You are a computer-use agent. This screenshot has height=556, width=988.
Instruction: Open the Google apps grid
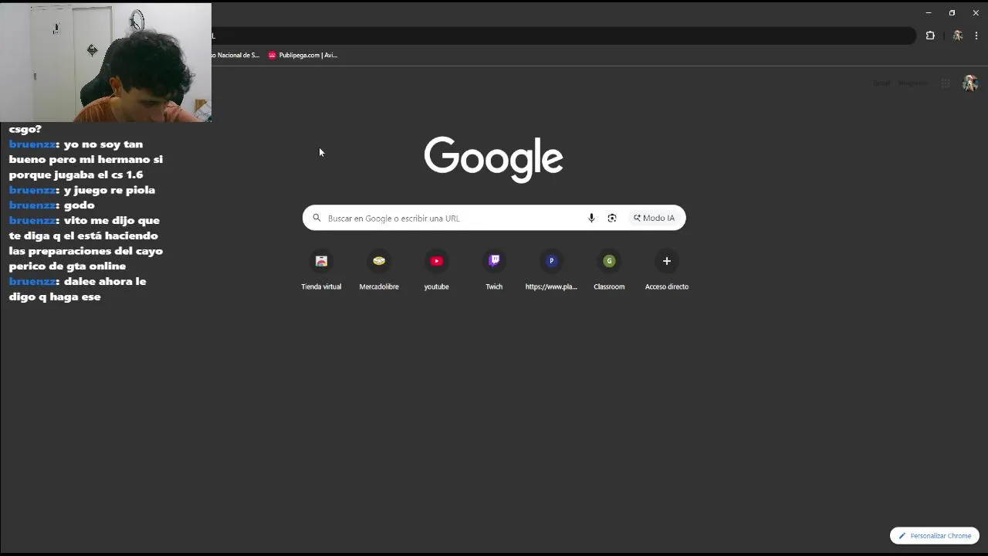coord(946,83)
